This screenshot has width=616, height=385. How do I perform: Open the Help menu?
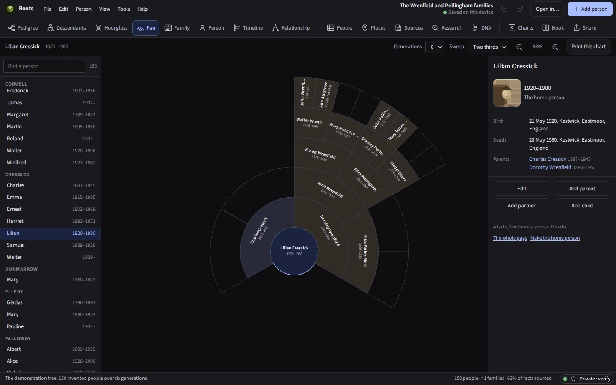click(x=142, y=9)
